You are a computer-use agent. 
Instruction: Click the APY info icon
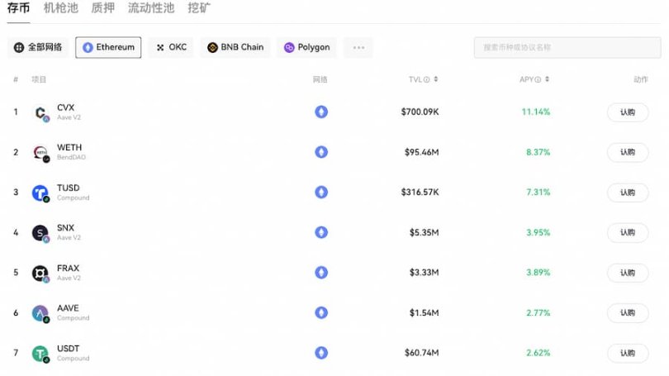[x=538, y=80]
